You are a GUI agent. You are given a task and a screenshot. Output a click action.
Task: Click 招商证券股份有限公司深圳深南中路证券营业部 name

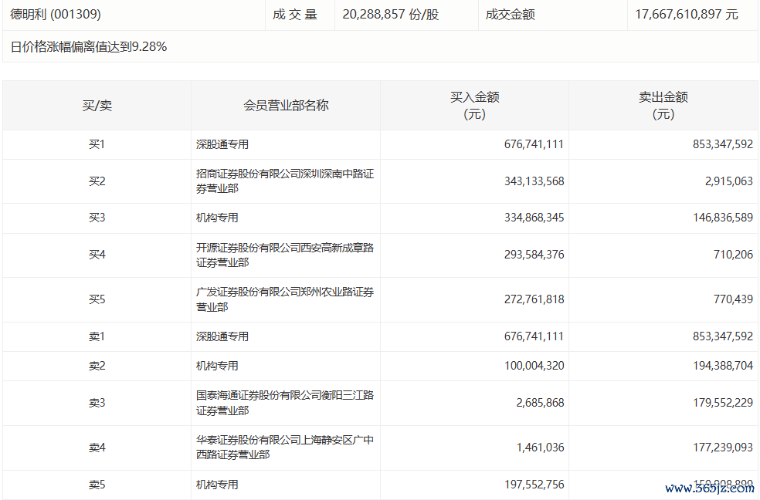click(284, 181)
